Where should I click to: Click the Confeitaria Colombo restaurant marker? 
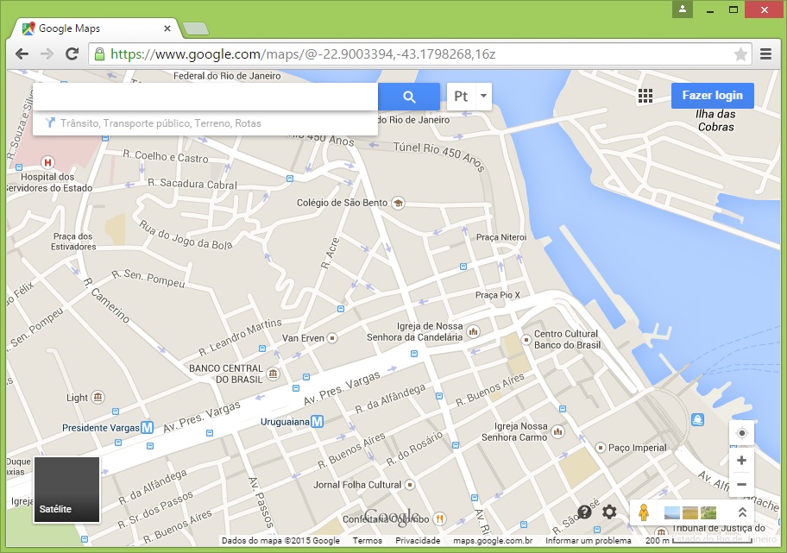[440, 518]
